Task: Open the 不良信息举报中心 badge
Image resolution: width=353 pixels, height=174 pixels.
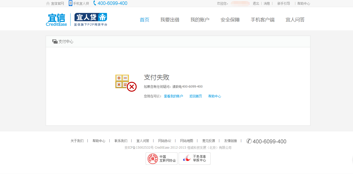Action: click(x=194, y=158)
